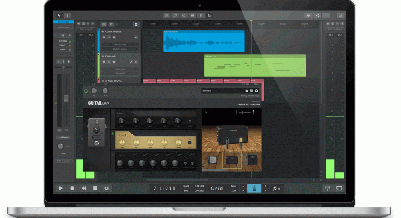This screenshot has height=218, width=401.
Task: Click the left channel strip volume fader
Action: pos(65,99)
